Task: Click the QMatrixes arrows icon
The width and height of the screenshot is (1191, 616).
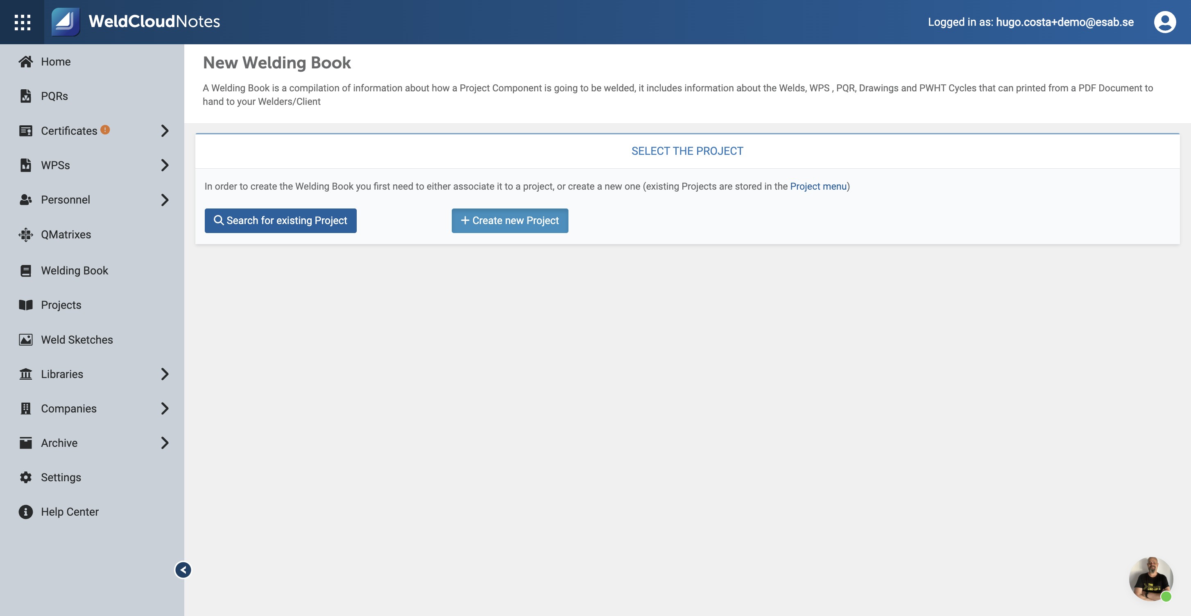Action: [x=25, y=234]
